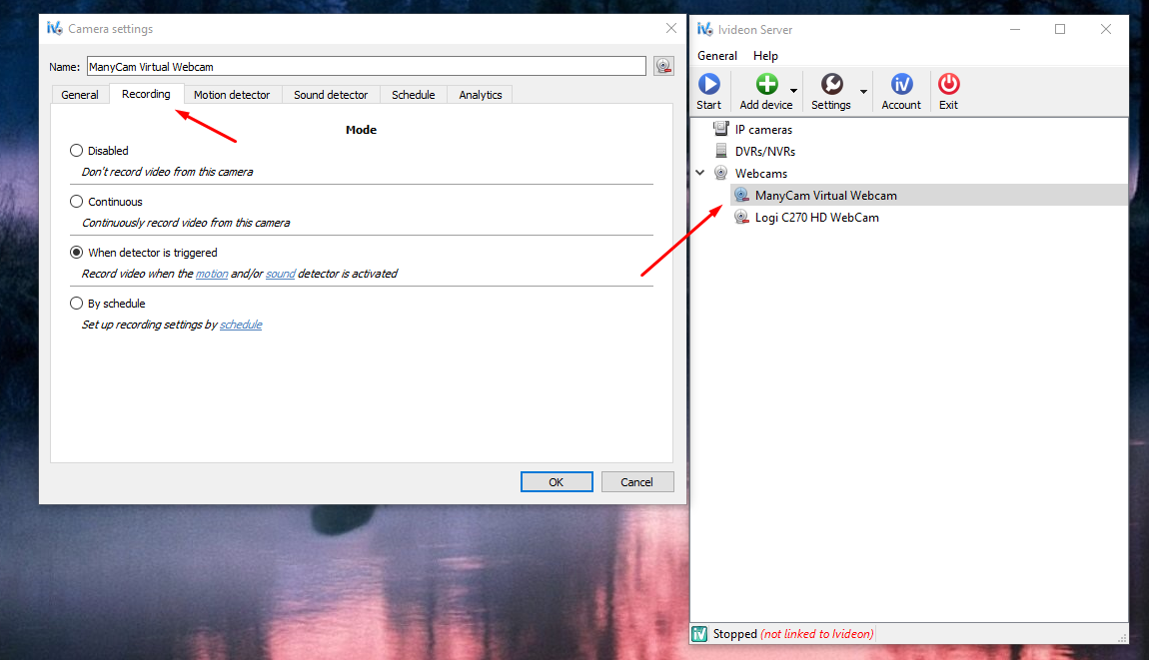This screenshot has height=660, width=1149.
Task: Select Logi C270 HD WebCam tree row
Action: [928, 217]
